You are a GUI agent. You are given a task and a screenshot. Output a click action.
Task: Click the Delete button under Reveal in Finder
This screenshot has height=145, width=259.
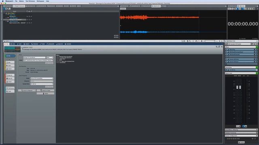pos(45,93)
